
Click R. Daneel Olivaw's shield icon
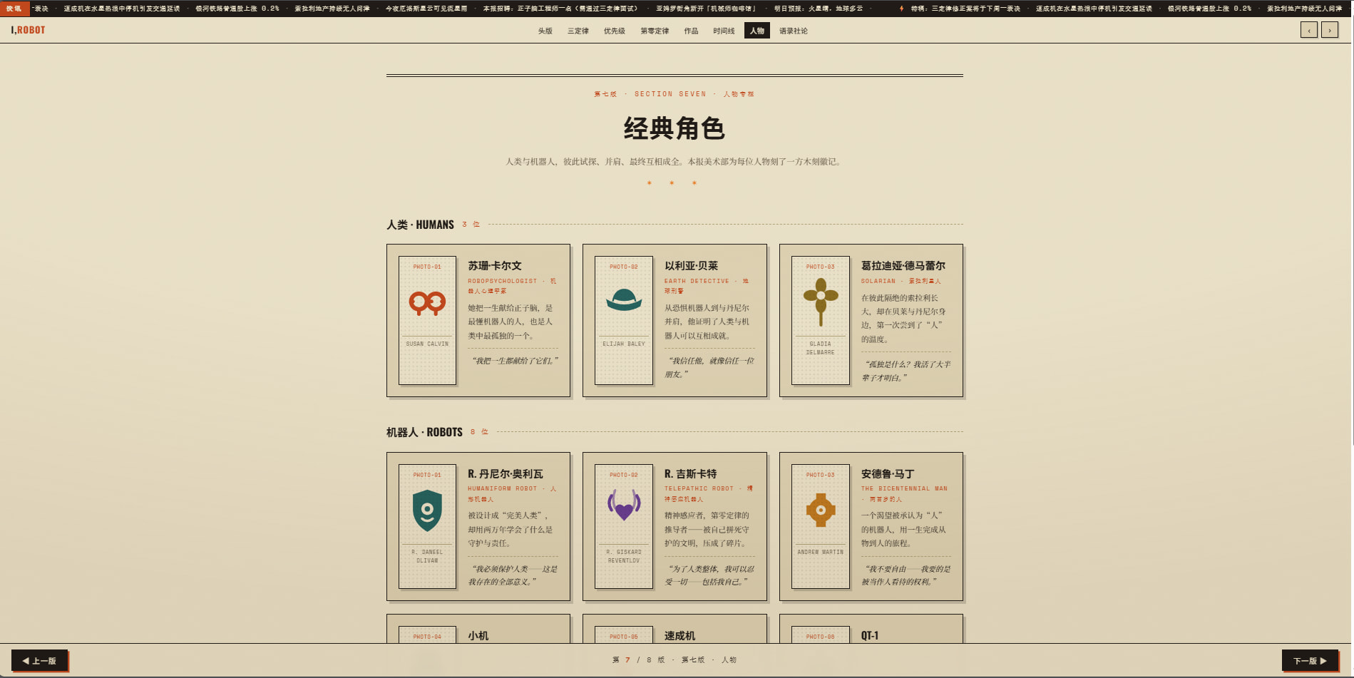coord(427,510)
